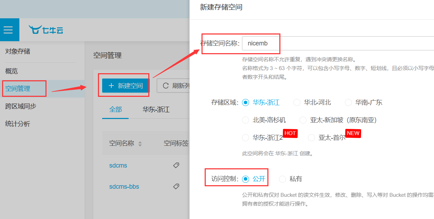
Task: Open 跨区域同步 in the sidebar
Action: (21, 106)
